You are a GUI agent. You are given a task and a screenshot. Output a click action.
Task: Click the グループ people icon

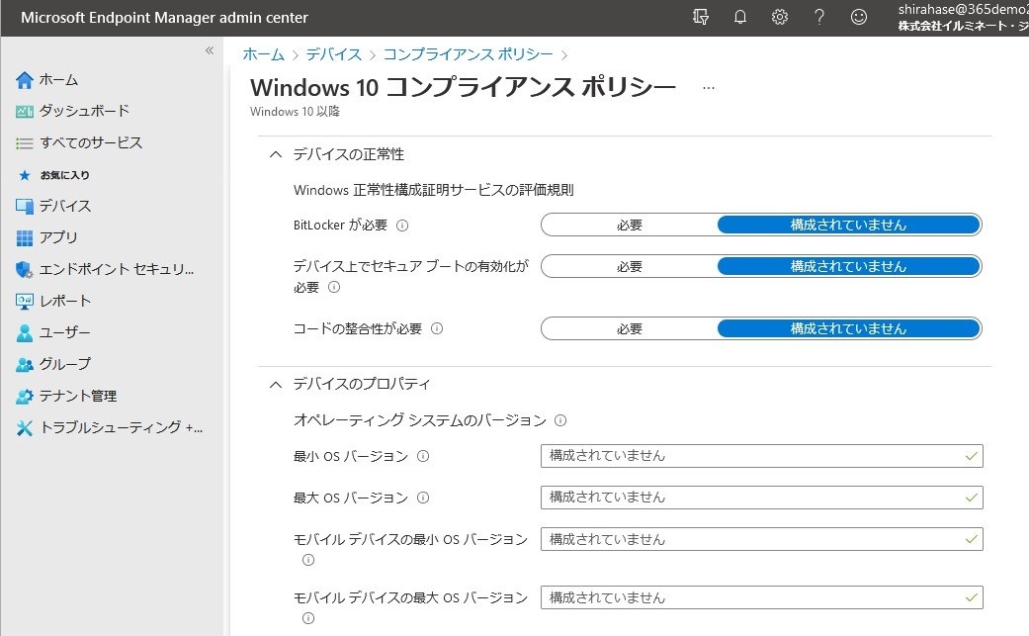[x=25, y=364]
